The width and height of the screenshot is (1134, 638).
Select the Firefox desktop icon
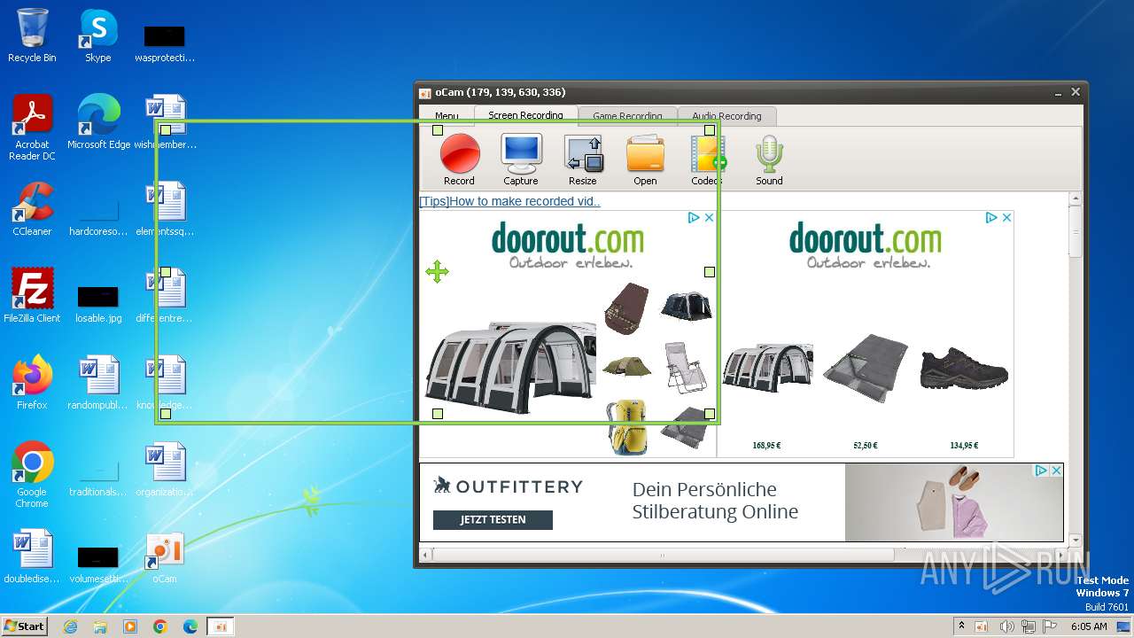pos(32,383)
